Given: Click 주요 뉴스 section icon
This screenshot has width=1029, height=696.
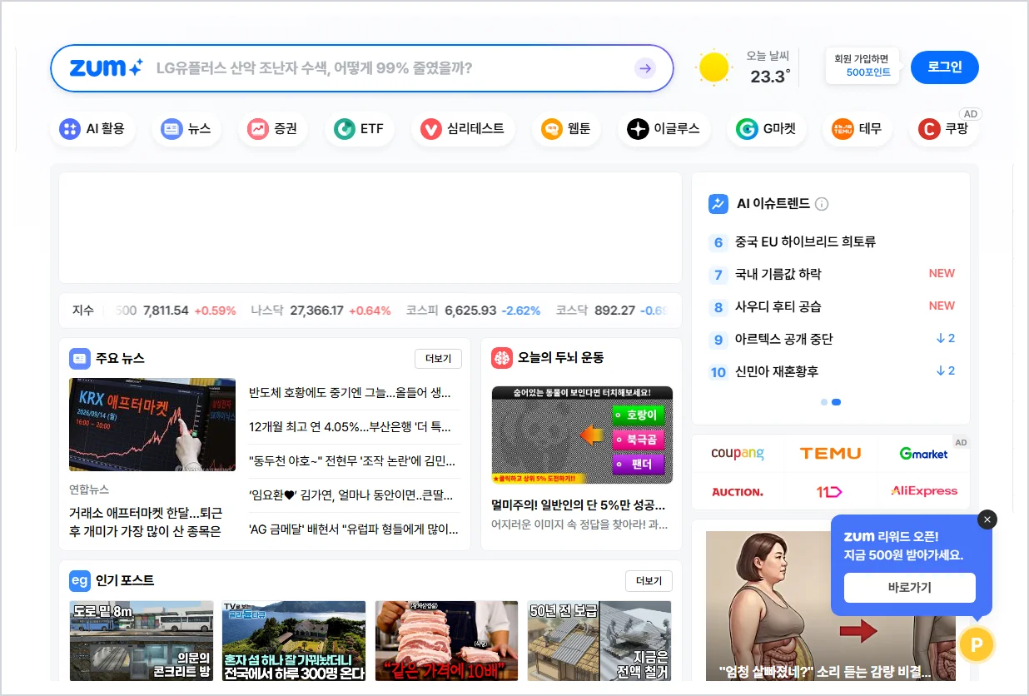Looking at the screenshot, I should [x=80, y=358].
